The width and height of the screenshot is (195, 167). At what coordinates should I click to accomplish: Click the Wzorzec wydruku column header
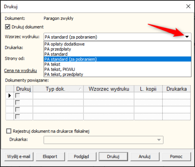point(109,89)
